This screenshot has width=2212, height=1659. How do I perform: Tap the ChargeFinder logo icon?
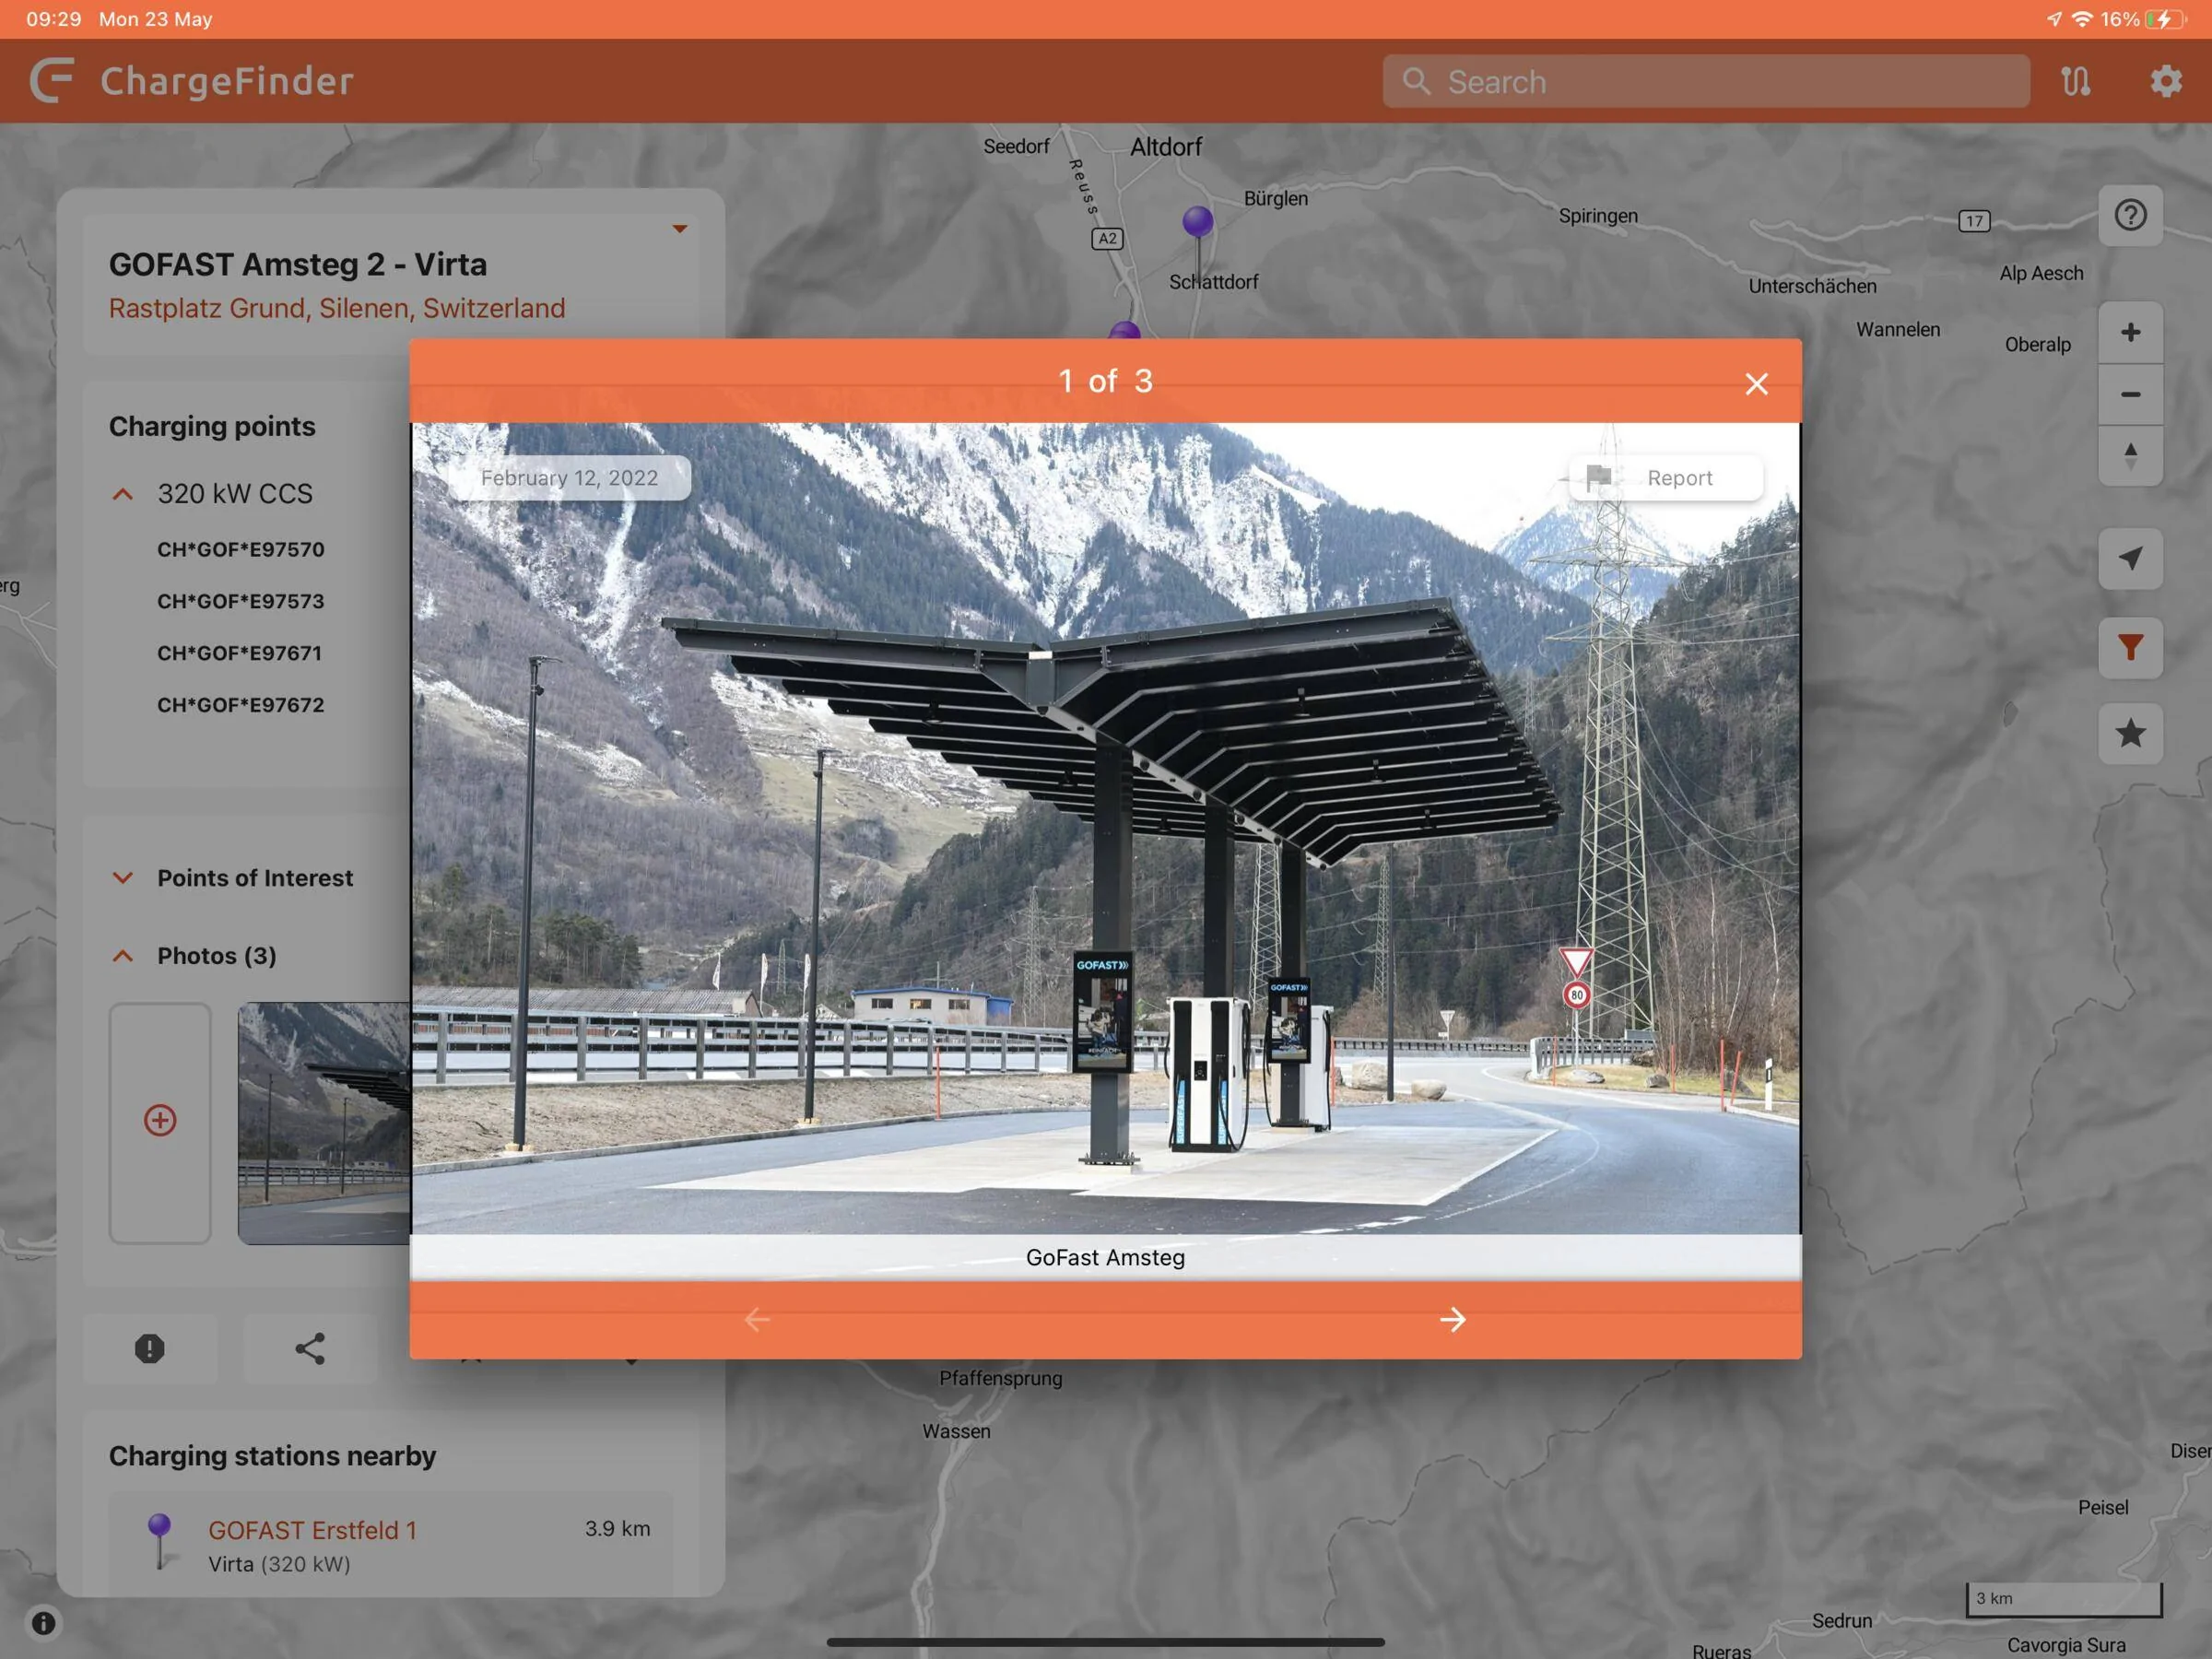52,81
